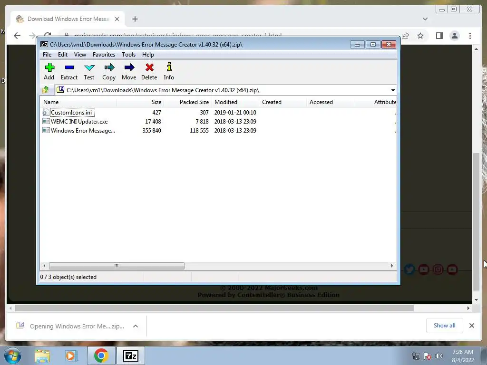The image size is (487, 365).
Task: Run the Test archive tool
Action: pyautogui.click(x=89, y=71)
